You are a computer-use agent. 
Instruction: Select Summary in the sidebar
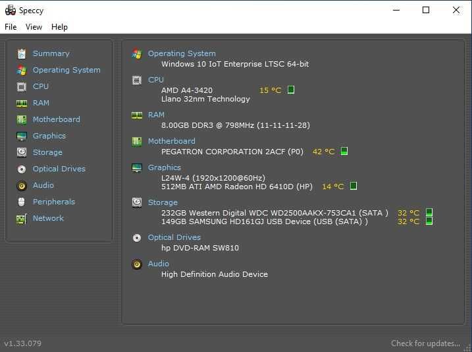[51, 53]
